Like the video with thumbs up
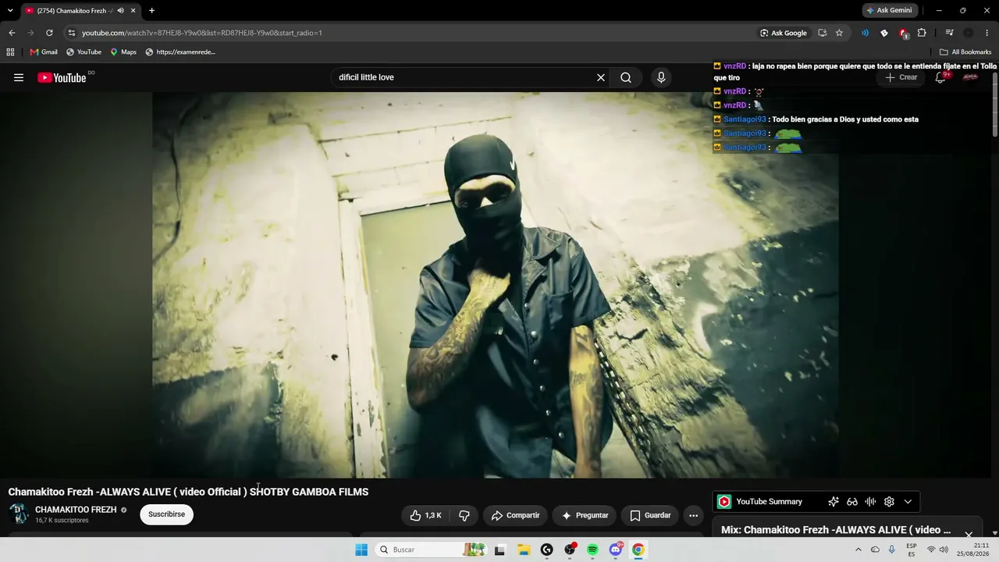 tap(425, 515)
